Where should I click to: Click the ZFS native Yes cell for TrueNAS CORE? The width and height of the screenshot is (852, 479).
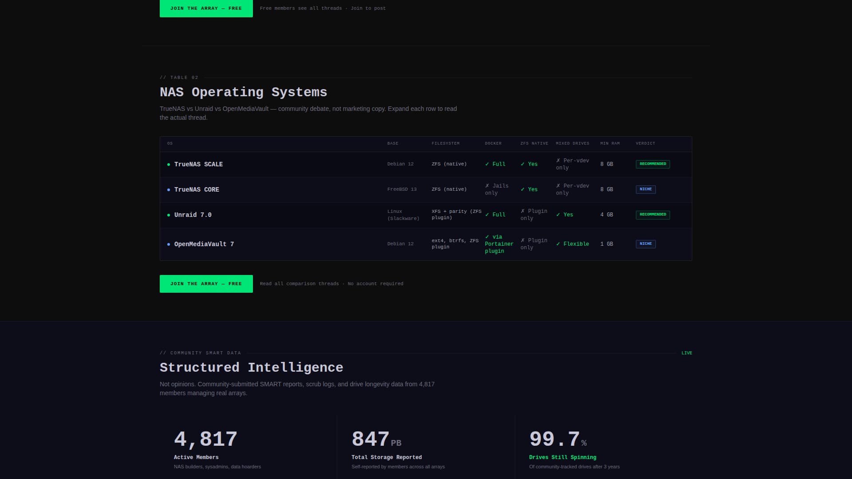click(x=529, y=190)
